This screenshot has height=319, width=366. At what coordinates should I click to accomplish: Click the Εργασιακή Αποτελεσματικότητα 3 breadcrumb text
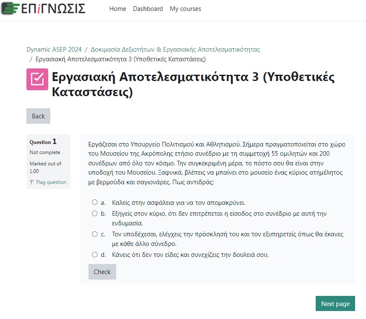click(x=120, y=59)
